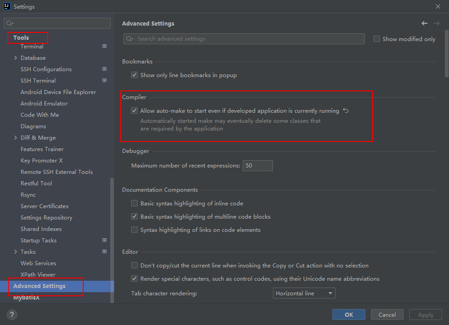This screenshot has height=325, width=449.
Task: Expand the Database tree node
Action: pyautogui.click(x=16, y=58)
